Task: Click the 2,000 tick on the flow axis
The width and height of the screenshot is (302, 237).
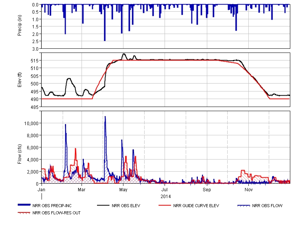Action: coord(32,172)
